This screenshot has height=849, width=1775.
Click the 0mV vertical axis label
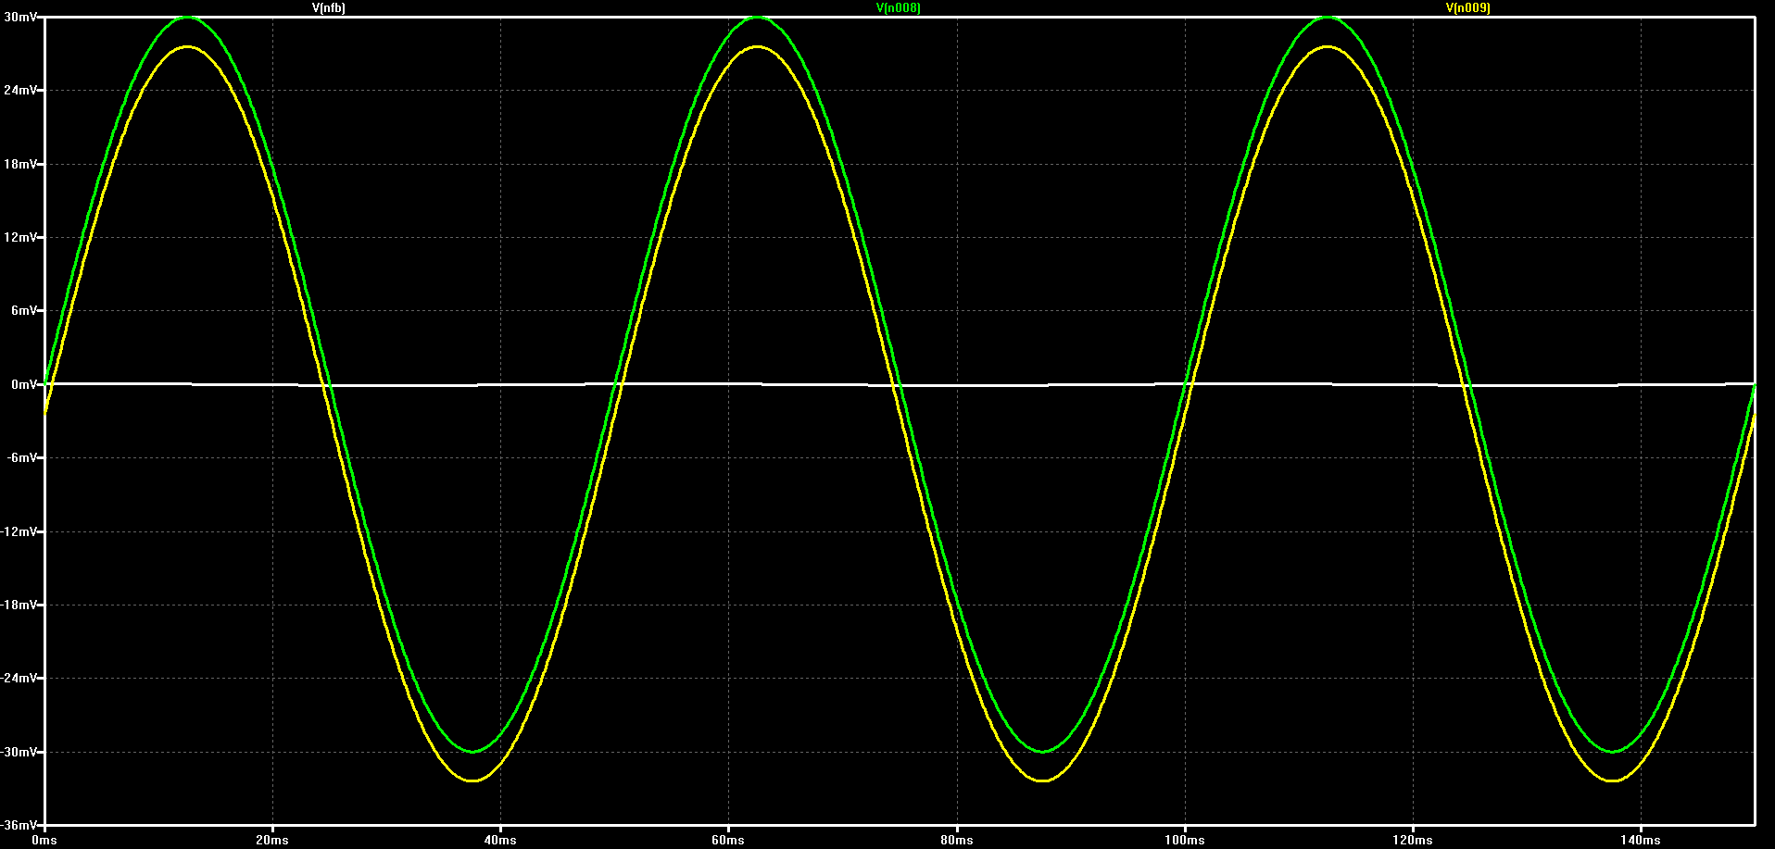23,384
